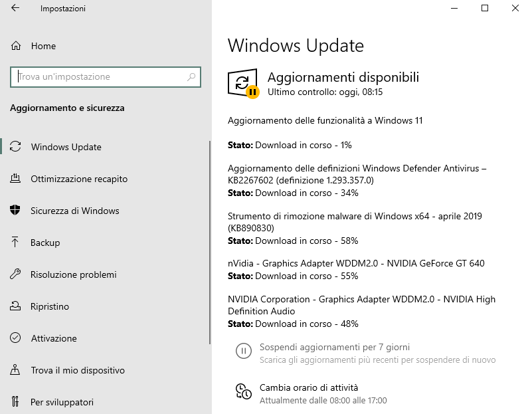Viewport: 528px width, 414px height.
Task: Click the search magnifier icon
Action: point(191,77)
